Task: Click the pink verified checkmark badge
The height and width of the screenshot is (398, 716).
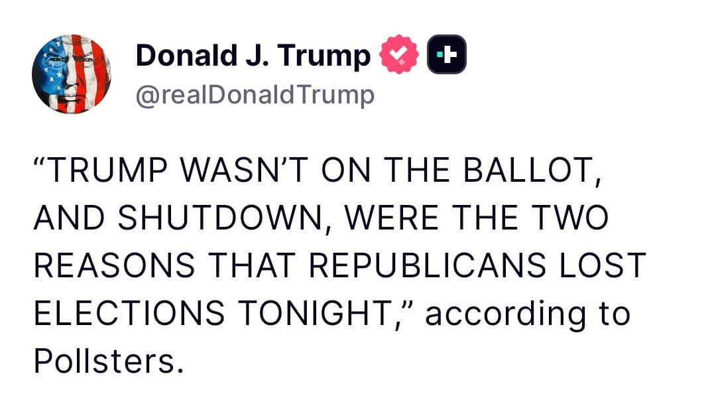Action: coord(398,56)
